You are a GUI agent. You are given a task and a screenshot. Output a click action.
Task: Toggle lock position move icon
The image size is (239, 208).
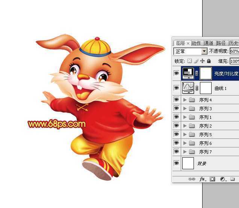point(203,61)
